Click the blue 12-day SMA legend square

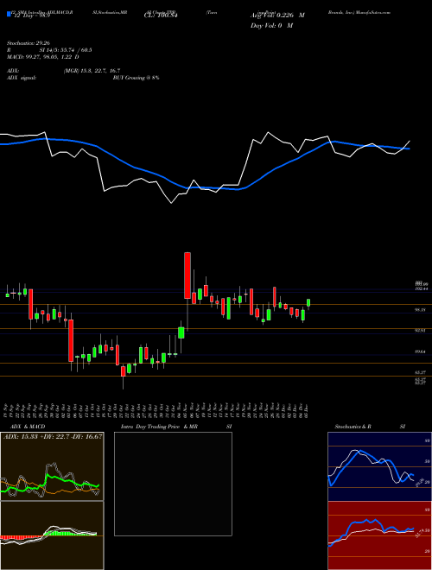click(9, 15)
